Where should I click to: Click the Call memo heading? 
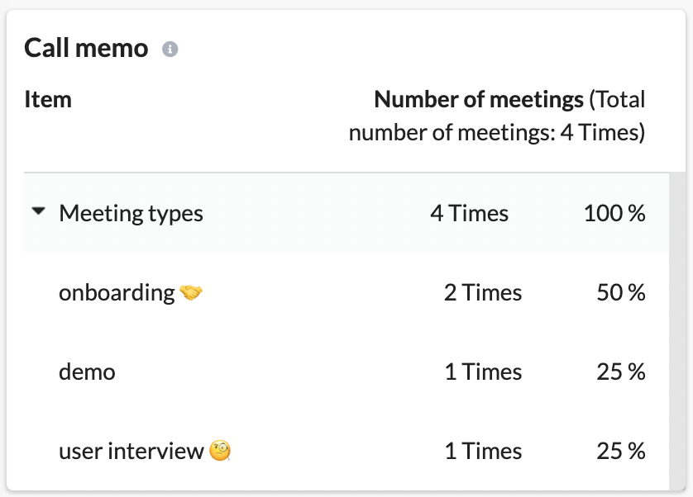point(86,48)
